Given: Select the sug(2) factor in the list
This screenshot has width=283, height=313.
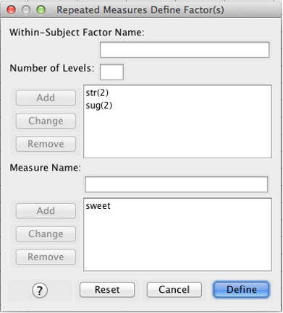Looking at the screenshot, I should pyautogui.click(x=99, y=106).
